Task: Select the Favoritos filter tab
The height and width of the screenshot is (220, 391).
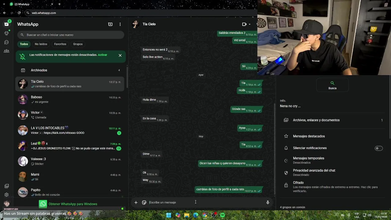Action: point(60,44)
